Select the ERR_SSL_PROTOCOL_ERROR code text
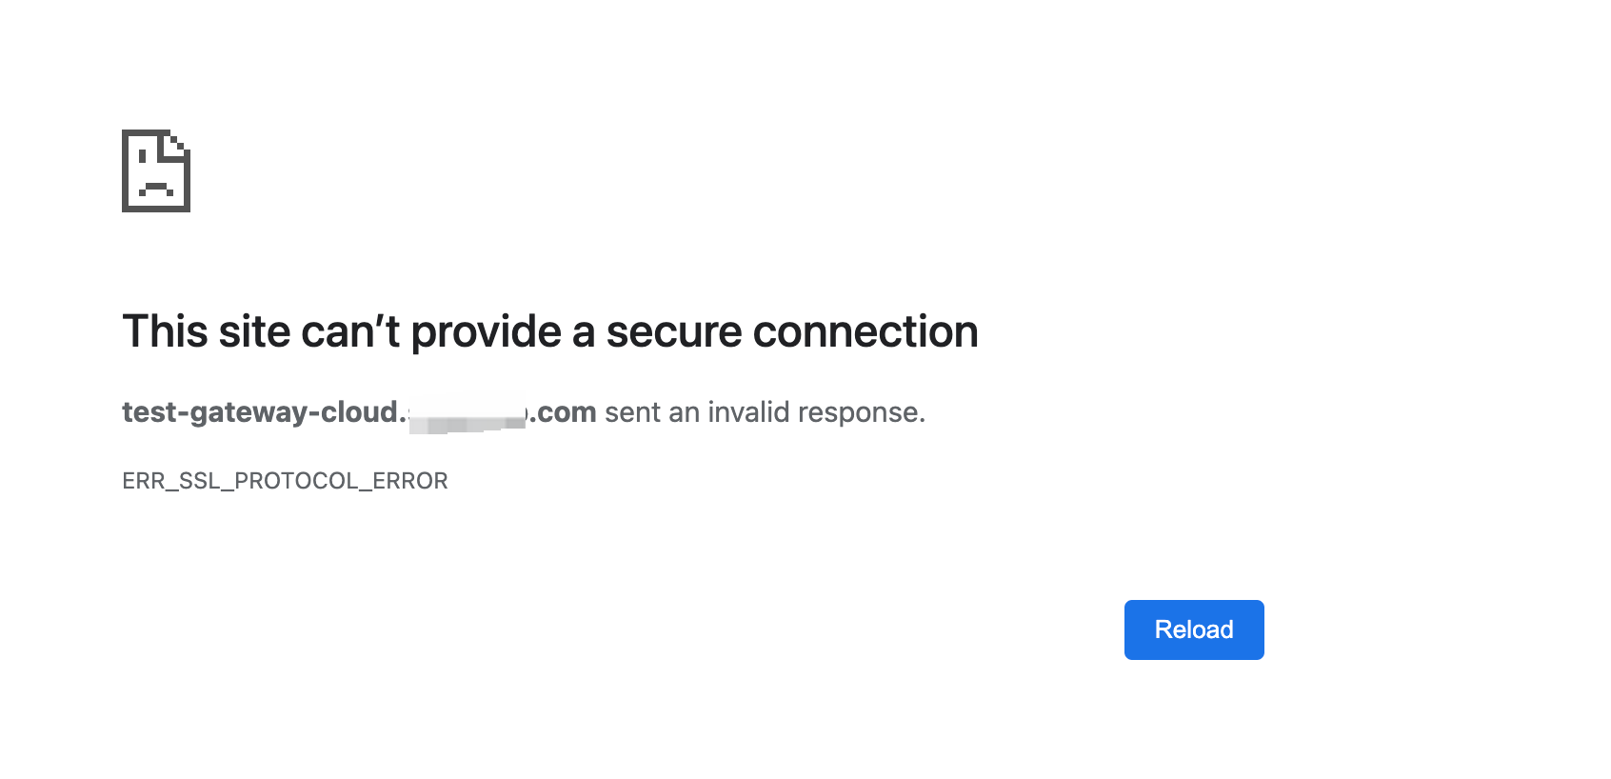 tap(285, 481)
